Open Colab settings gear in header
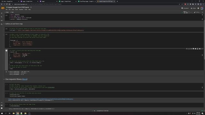Viewport: 205px width, 115px height. pyautogui.click(x=198, y=8)
